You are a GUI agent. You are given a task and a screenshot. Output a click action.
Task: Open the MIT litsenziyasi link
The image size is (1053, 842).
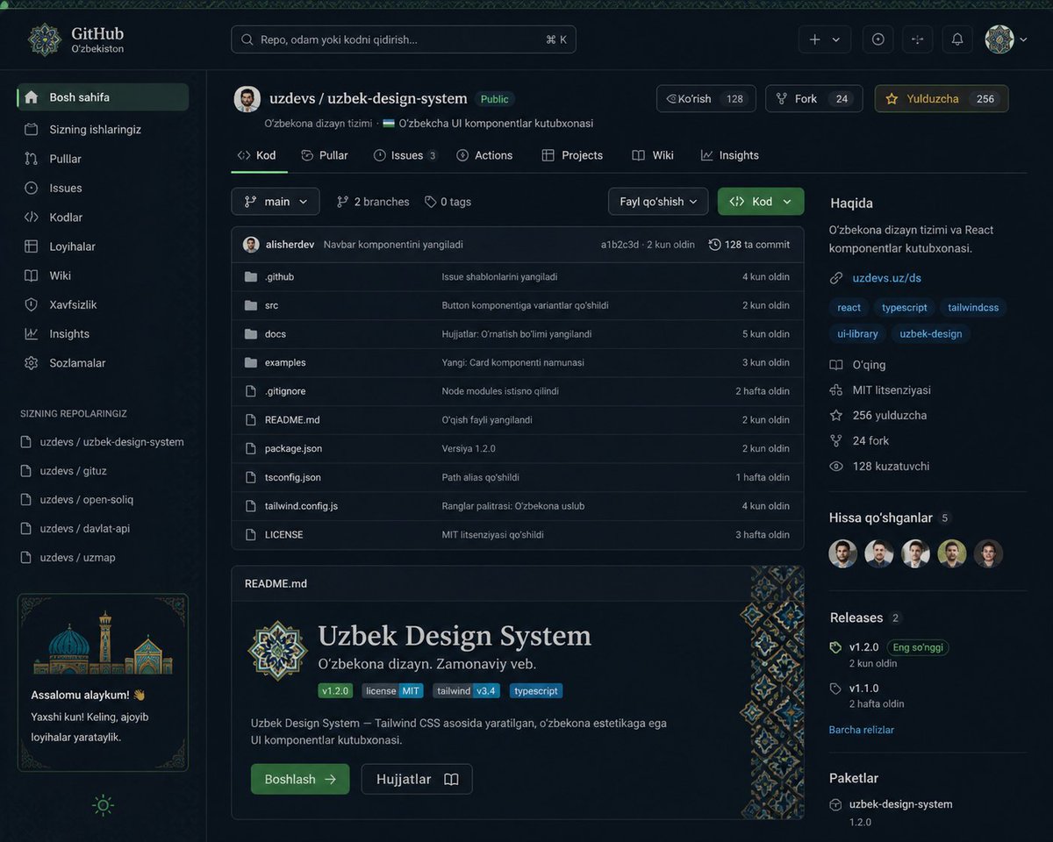coord(880,390)
